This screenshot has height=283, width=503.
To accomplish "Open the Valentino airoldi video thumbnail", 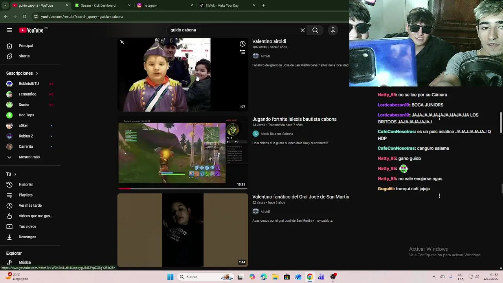I will coord(183,75).
